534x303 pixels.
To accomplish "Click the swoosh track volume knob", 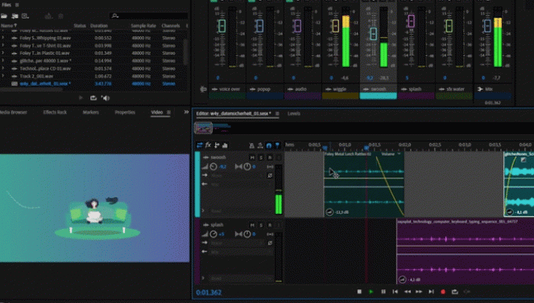I will pyautogui.click(x=213, y=166).
